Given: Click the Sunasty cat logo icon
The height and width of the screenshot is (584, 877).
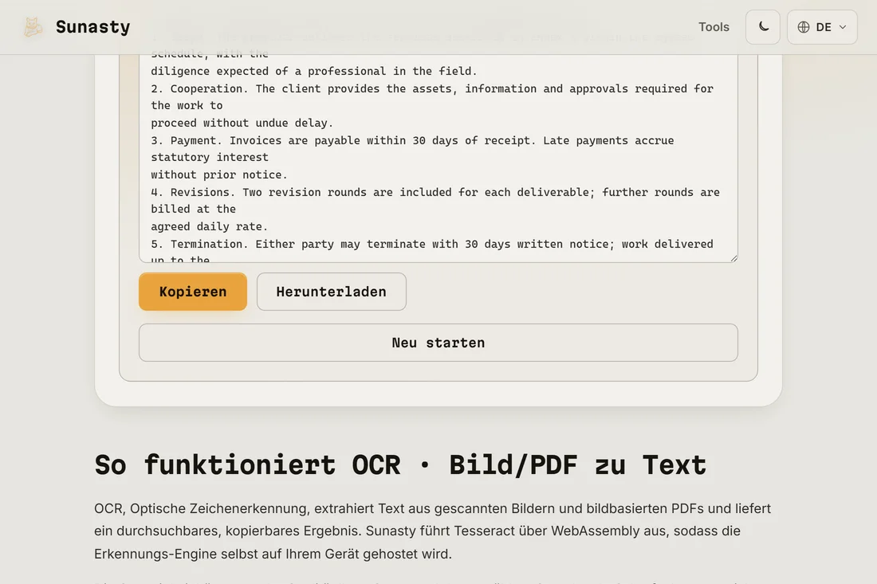Looking at the screenshot, I should [x=33, y=27].
